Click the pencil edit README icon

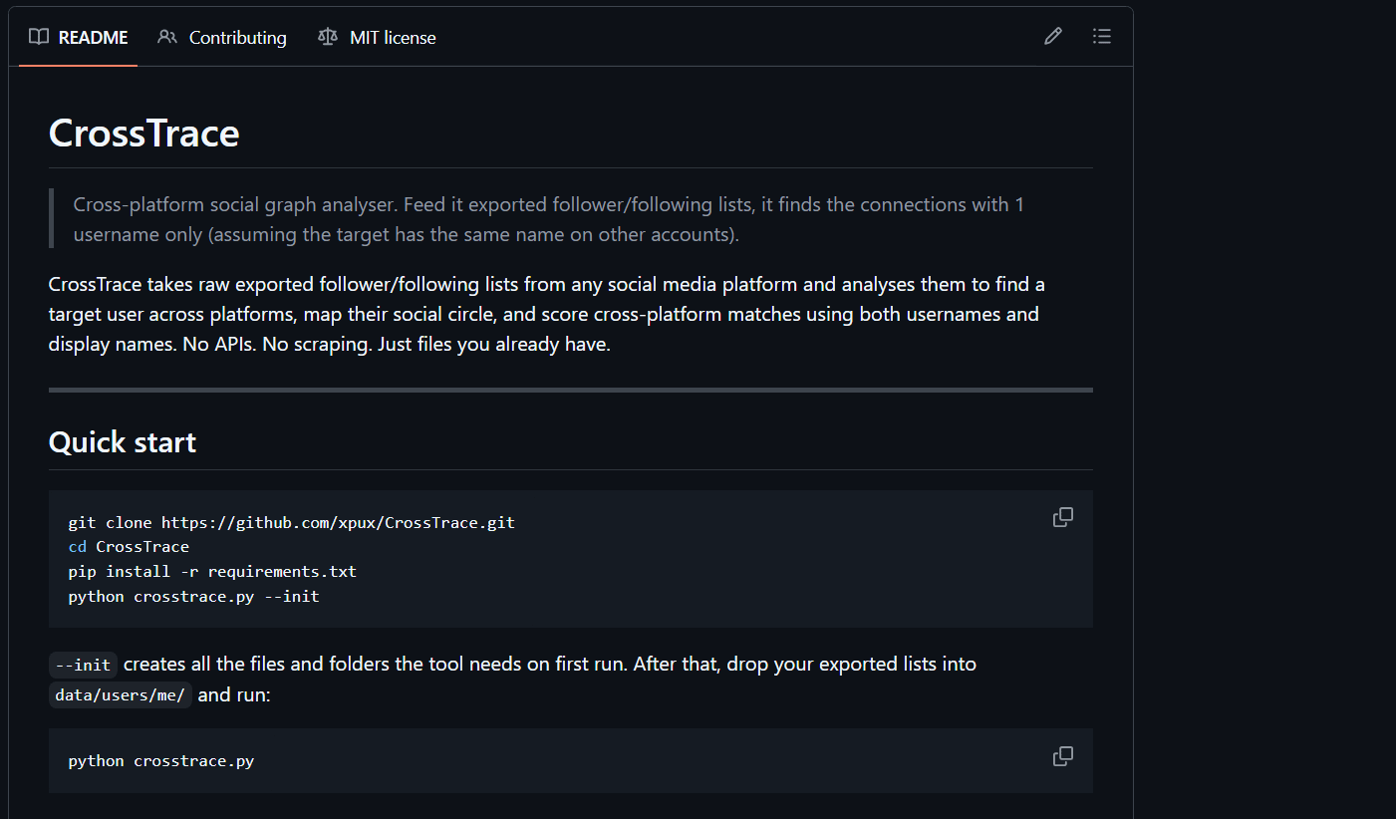click(x=1053, y=37)
